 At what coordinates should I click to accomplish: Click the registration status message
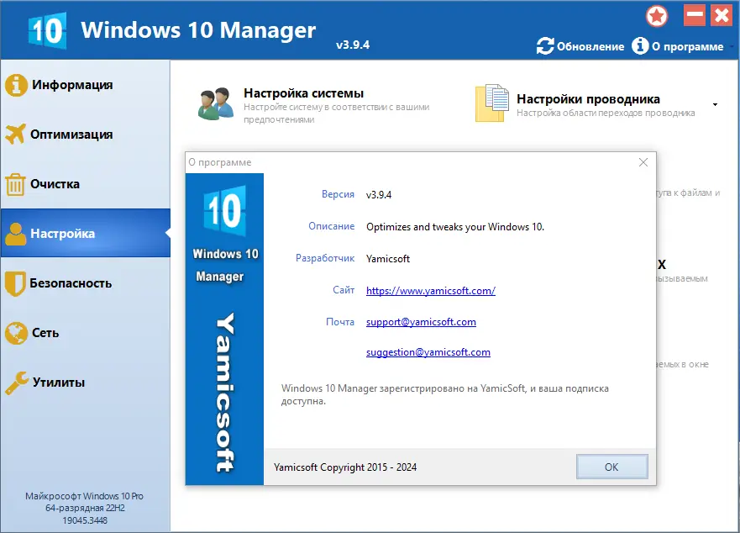444,394
